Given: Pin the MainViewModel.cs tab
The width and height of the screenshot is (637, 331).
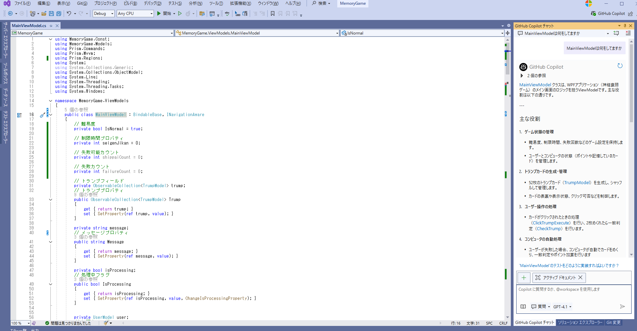Looking at the screenshot, I should [x=51, y=26].
